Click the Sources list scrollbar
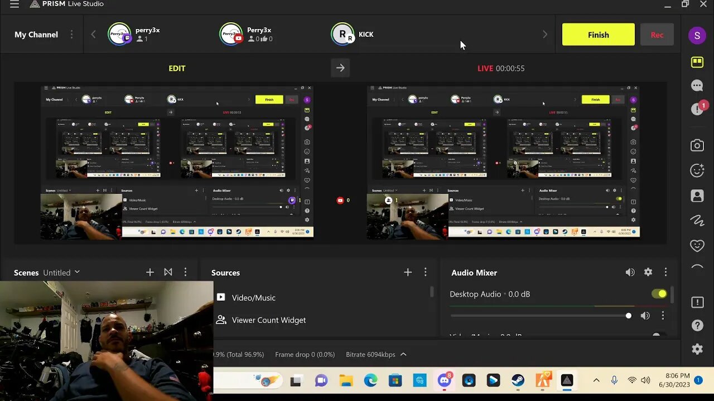 tap(432, 292)
